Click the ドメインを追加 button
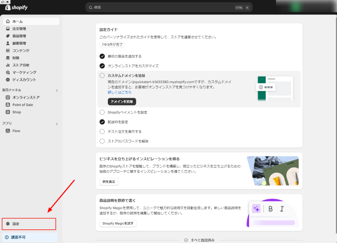337x243 pixels. point(122,102)
